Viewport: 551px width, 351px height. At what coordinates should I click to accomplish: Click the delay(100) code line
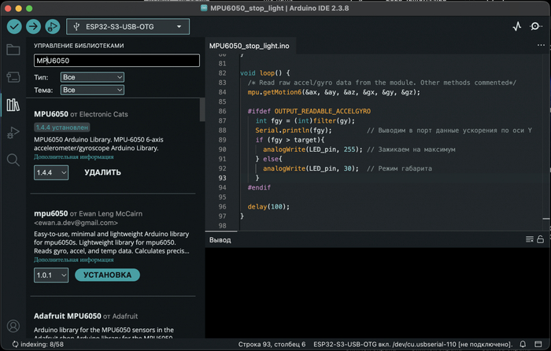268,207
